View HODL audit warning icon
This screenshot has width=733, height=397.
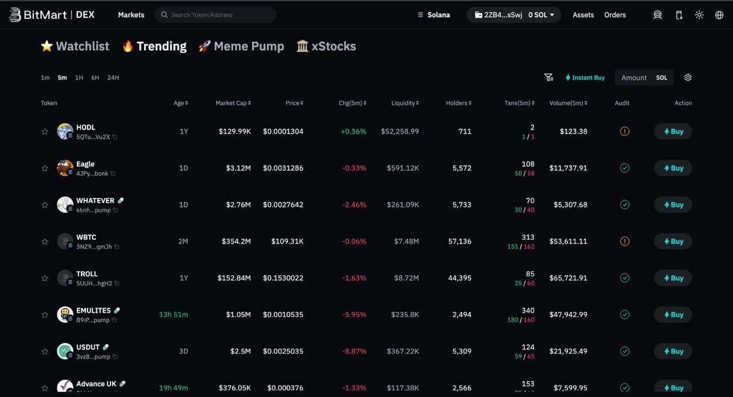tap(625, 131)
